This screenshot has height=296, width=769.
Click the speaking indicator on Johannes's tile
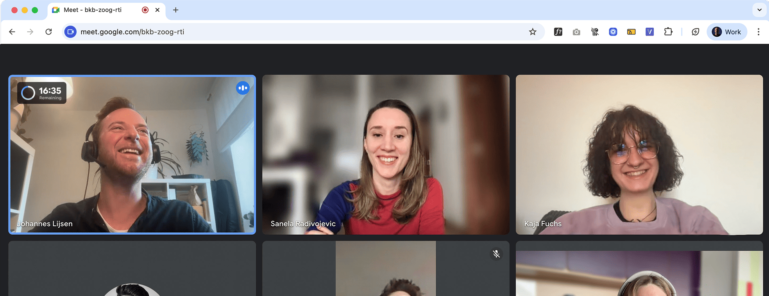click(243, 88)
